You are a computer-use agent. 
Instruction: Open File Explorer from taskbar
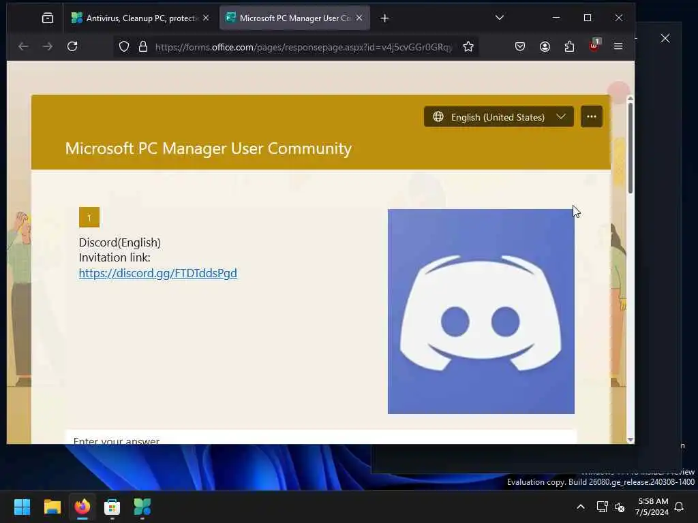coord(52,507)
